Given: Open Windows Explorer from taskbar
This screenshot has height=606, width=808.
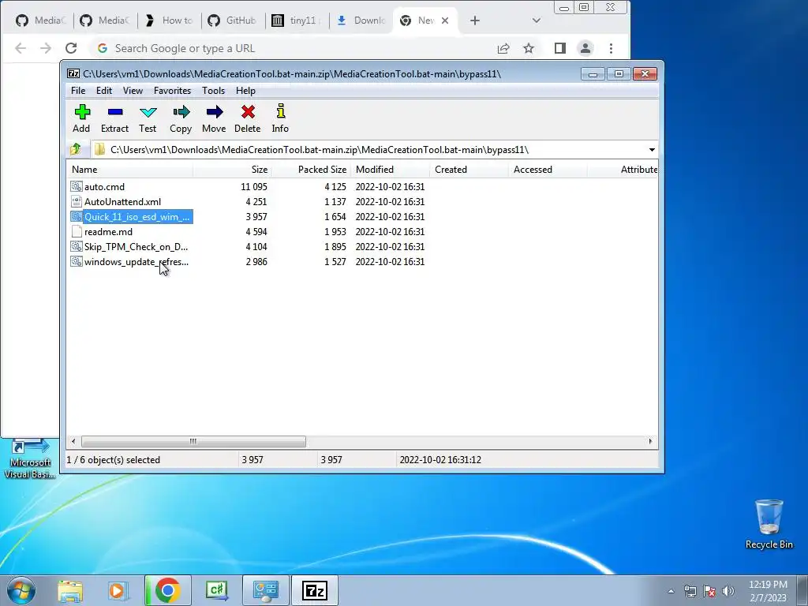Looking at the screenshot, I should (70, 590).
